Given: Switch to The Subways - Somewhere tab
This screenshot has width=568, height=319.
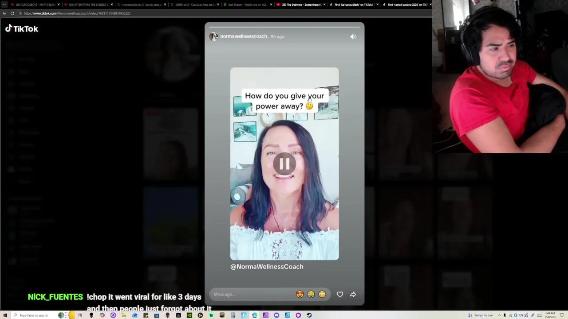Looking at the screenshot, I should click(x=300, y=4).
